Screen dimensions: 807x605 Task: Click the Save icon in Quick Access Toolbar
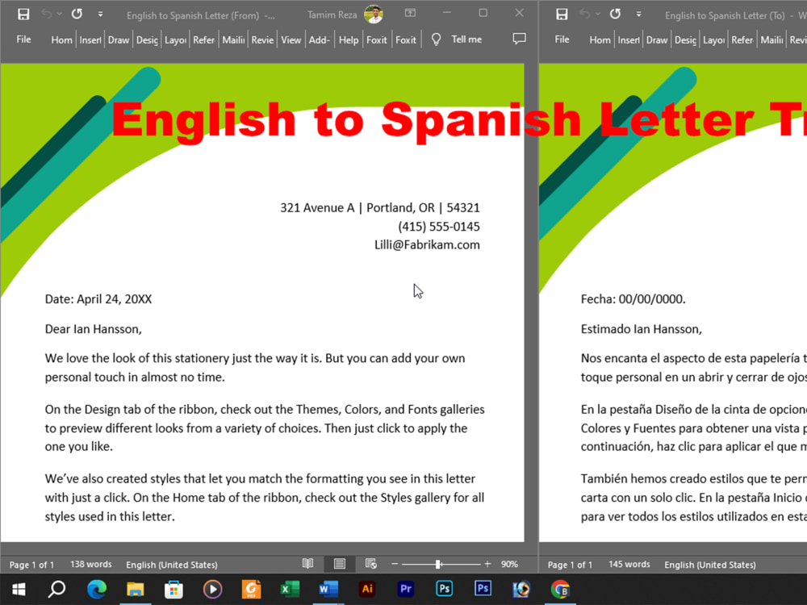click(23, 14)
